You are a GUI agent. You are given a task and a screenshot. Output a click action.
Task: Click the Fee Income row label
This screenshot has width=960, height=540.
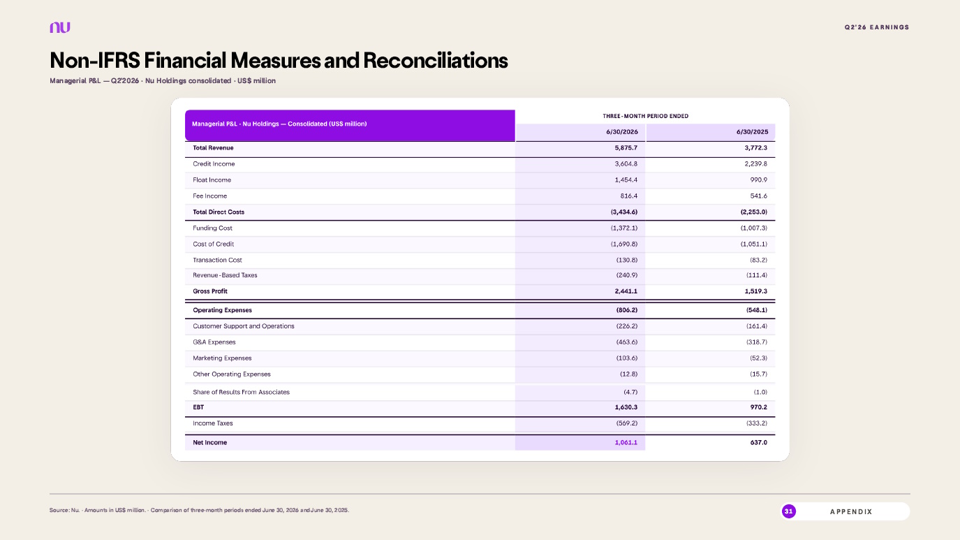pyautogui.click(x=209, y=196)
